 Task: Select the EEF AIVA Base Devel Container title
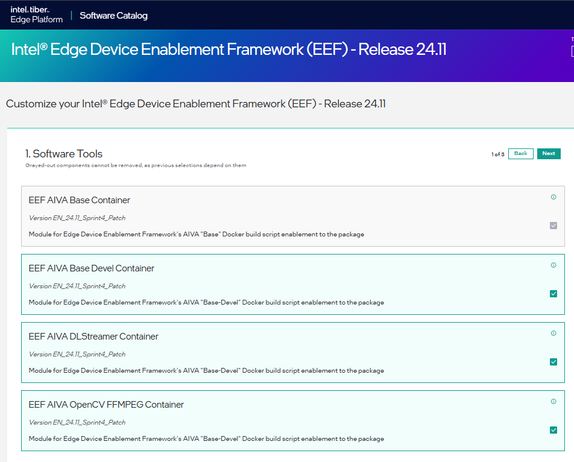[92, 268]
